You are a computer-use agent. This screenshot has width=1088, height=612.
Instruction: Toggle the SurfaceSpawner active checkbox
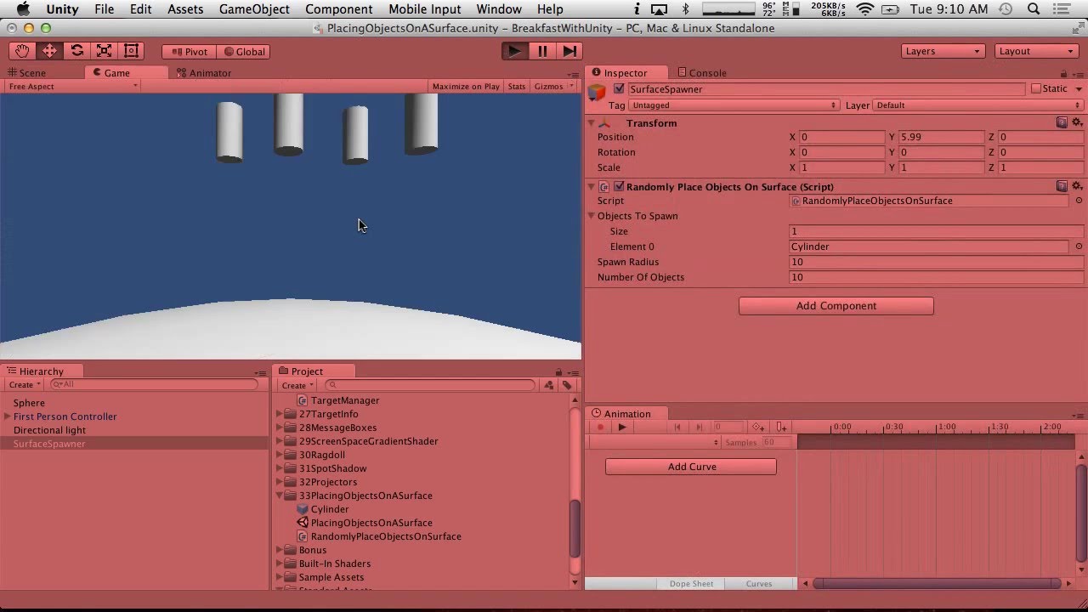[619, 88]
